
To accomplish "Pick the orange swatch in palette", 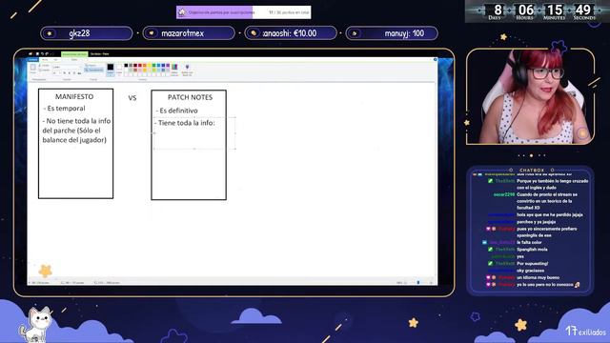I will coord(144,65).
